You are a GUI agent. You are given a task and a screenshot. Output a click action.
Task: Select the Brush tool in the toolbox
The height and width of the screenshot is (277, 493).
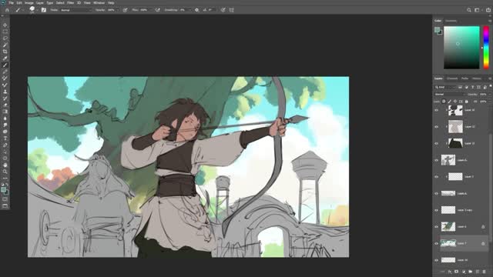click(x=5, y=65)
